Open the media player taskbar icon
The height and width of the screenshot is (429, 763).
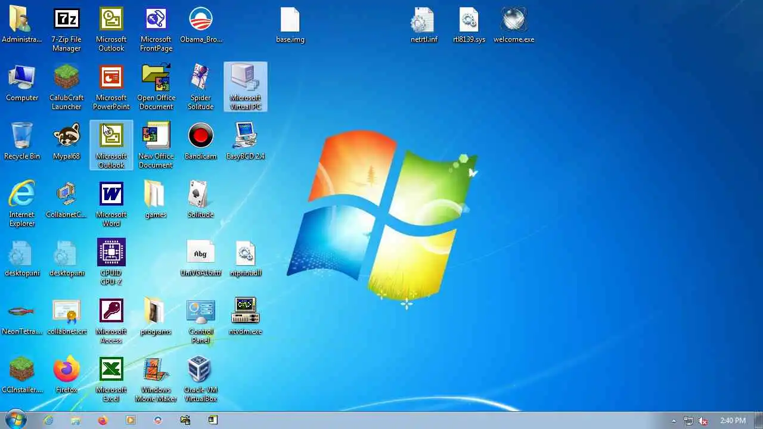130,420
